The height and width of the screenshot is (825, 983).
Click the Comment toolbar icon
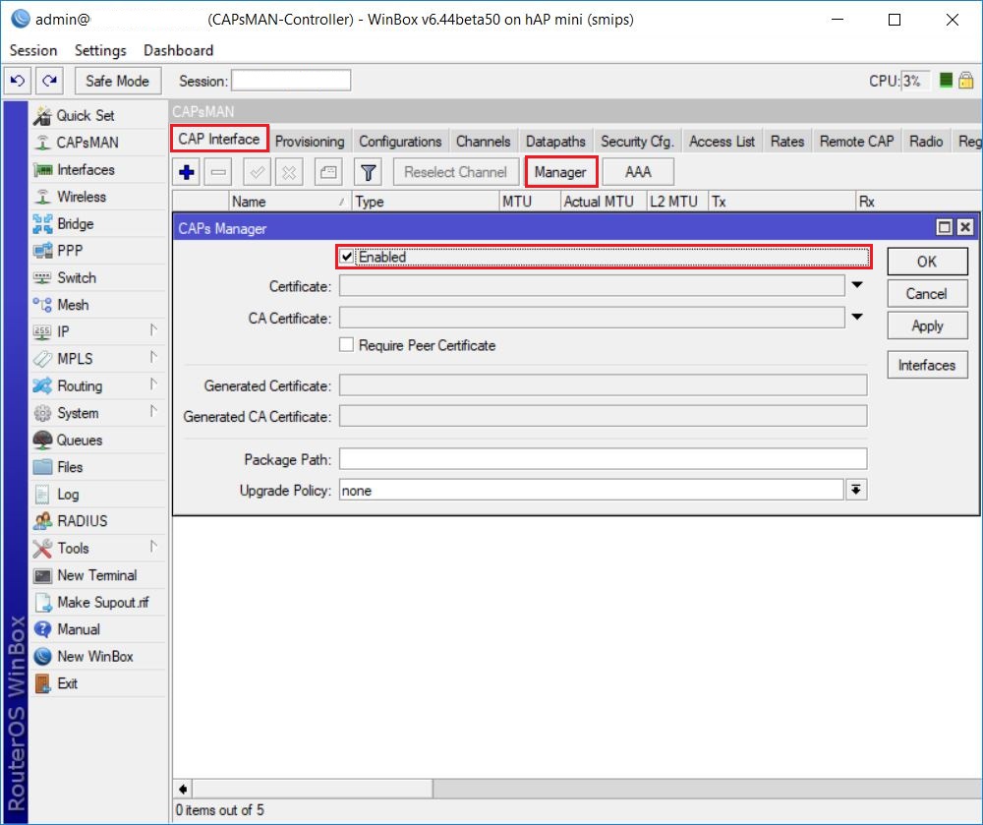[328, 172]
